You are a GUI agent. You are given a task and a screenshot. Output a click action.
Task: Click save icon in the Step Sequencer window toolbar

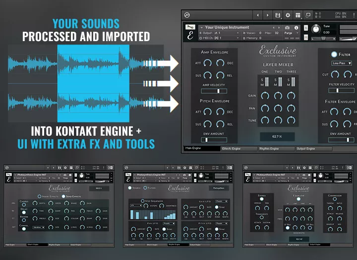point(179,168)
